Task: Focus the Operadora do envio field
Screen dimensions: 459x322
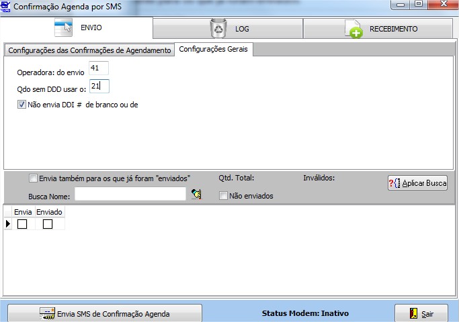Action: tap(98, 68)
